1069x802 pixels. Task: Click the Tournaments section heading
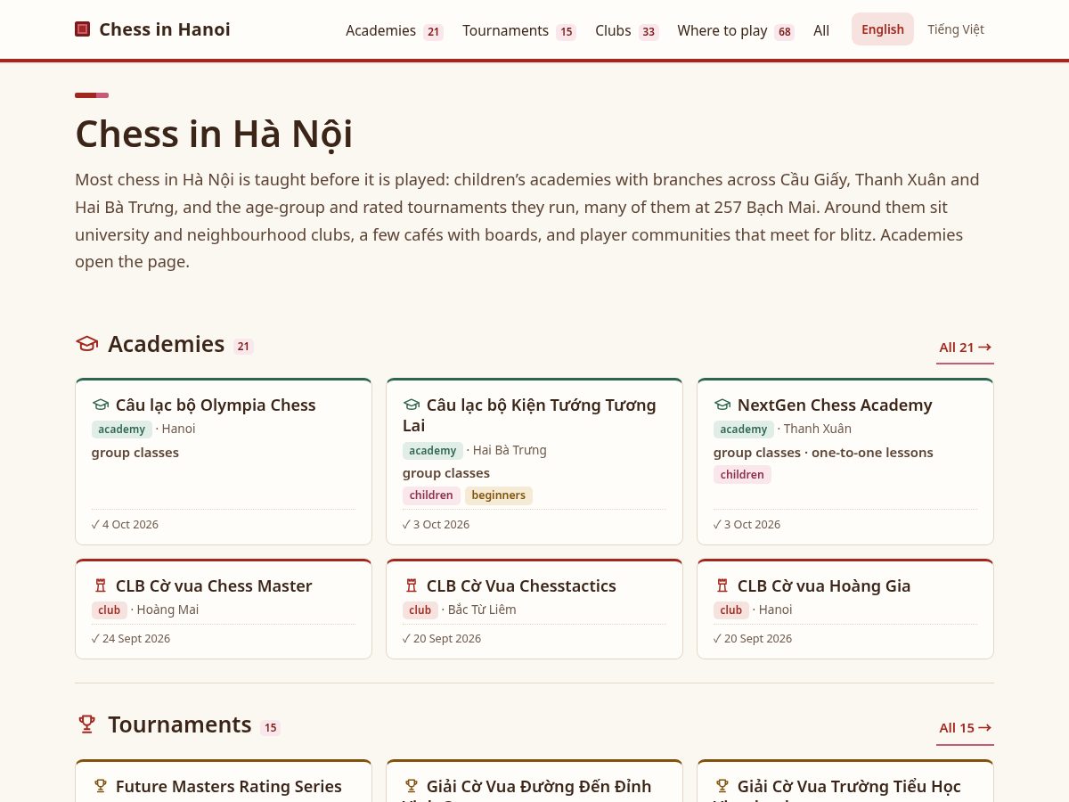[180, 724]
